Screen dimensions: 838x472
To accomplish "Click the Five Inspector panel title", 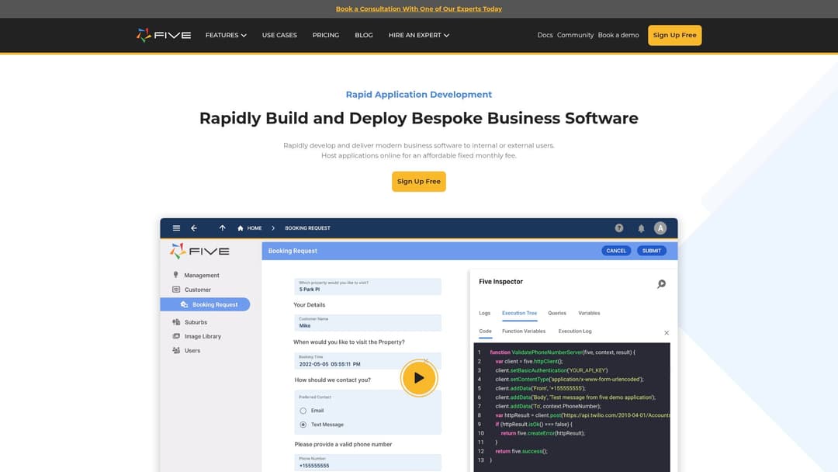I will [500, 282].
